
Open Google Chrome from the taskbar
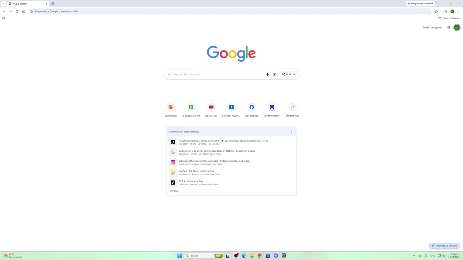pyautogui.click(x=260, y=256)
